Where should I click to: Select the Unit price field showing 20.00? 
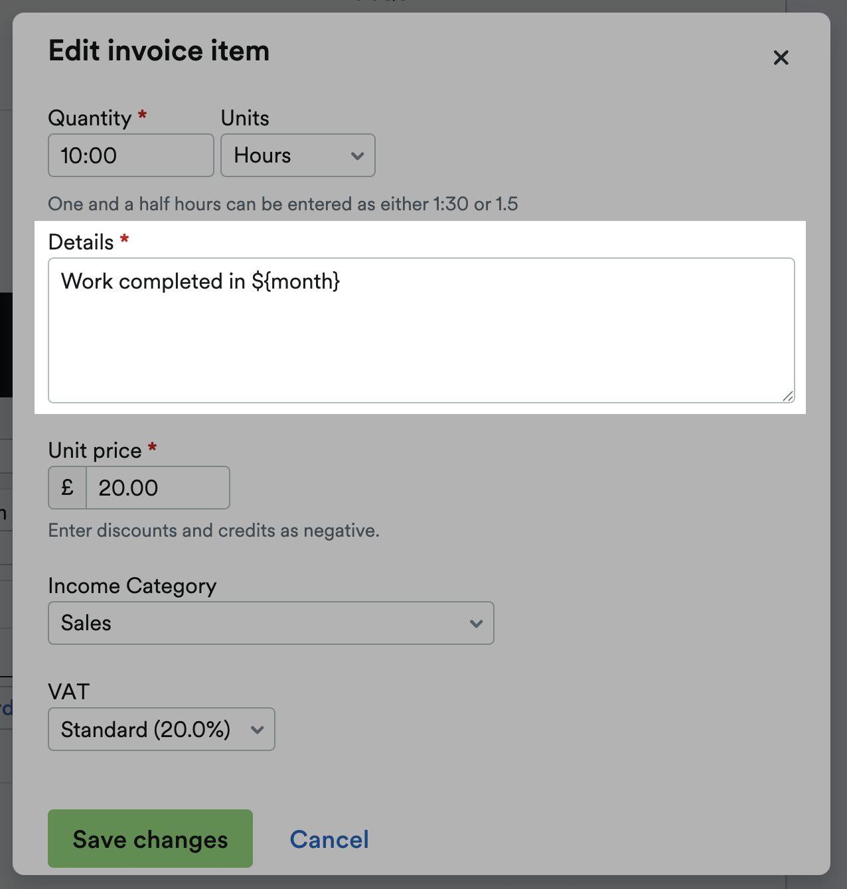(x=157, y=488)
